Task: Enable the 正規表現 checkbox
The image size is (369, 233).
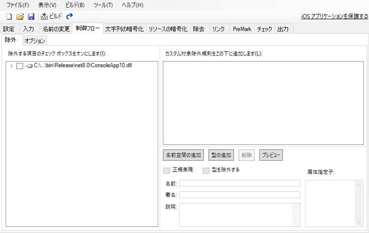Action: [166, 170]
